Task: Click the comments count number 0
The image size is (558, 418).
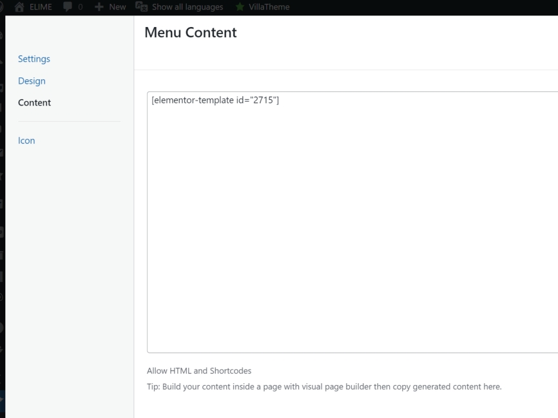Action: [x=81, y=7]
